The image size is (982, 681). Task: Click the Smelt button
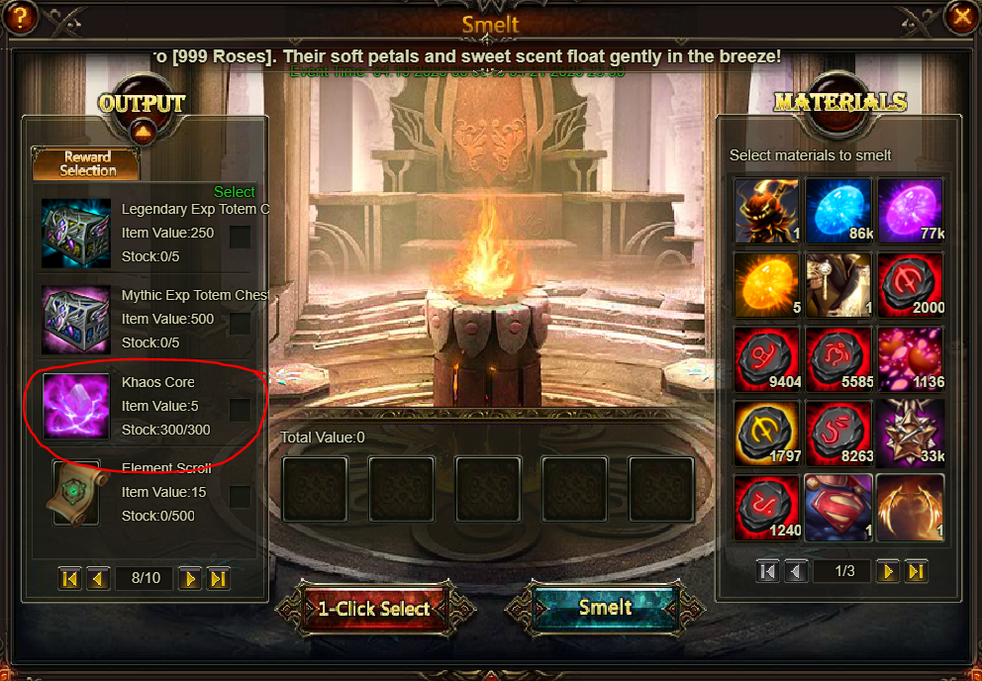[605, 607]
